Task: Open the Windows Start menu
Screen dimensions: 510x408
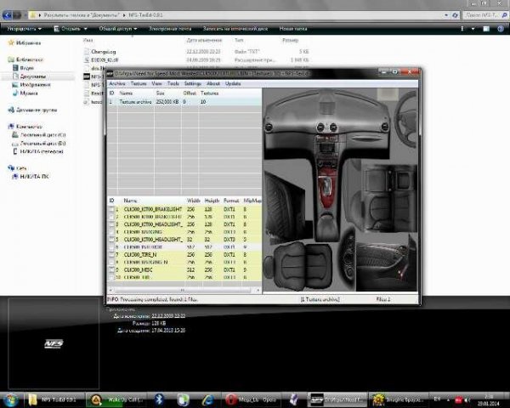Action: [x=10, y=399]
